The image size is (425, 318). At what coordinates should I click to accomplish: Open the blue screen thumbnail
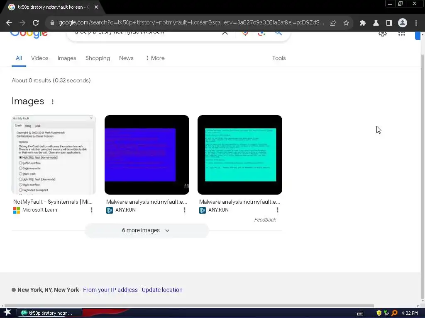click(x=147, y=155)
